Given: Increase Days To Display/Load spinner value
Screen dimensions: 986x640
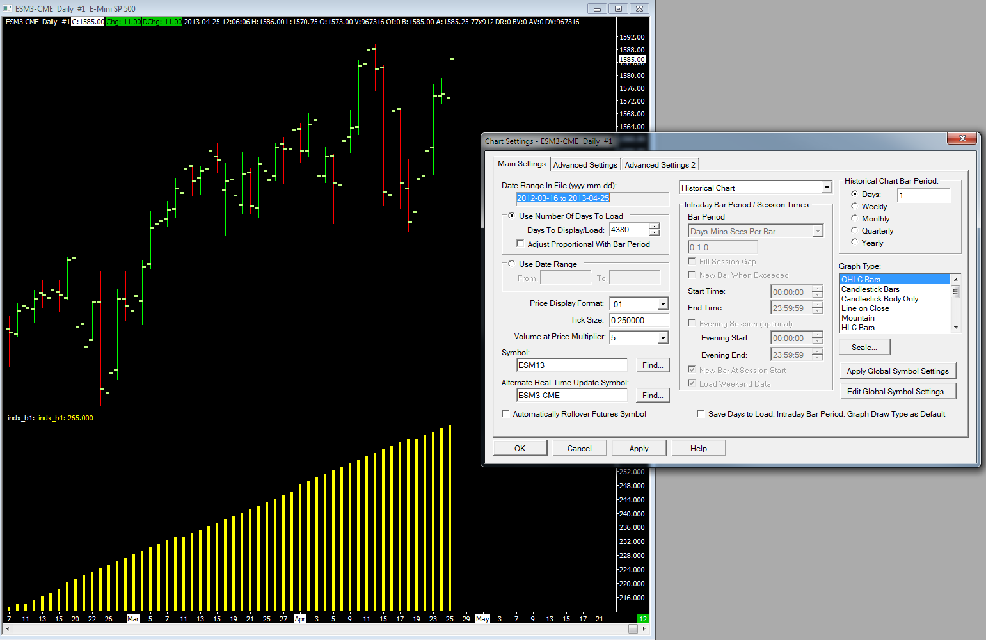Looking at the screenshot, I should tap(654, 227).
